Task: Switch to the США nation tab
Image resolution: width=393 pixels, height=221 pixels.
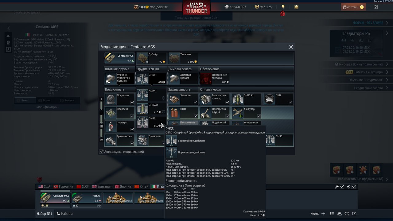Action: (44, 187)
